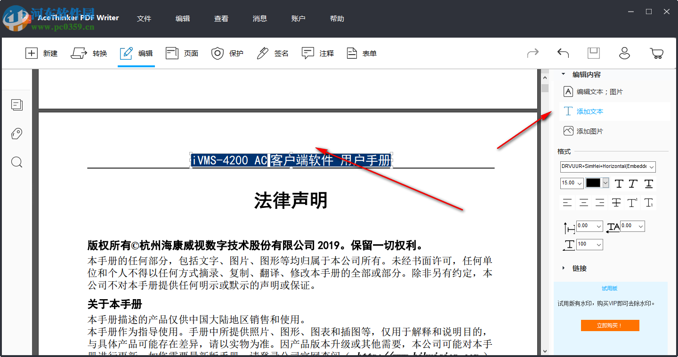This screenshot has height=357, width=678.
Task: Open the search icon in left sidebar
Action: tap(16, 162)
